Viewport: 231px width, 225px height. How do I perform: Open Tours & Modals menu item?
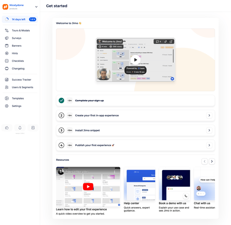[20, 30]
